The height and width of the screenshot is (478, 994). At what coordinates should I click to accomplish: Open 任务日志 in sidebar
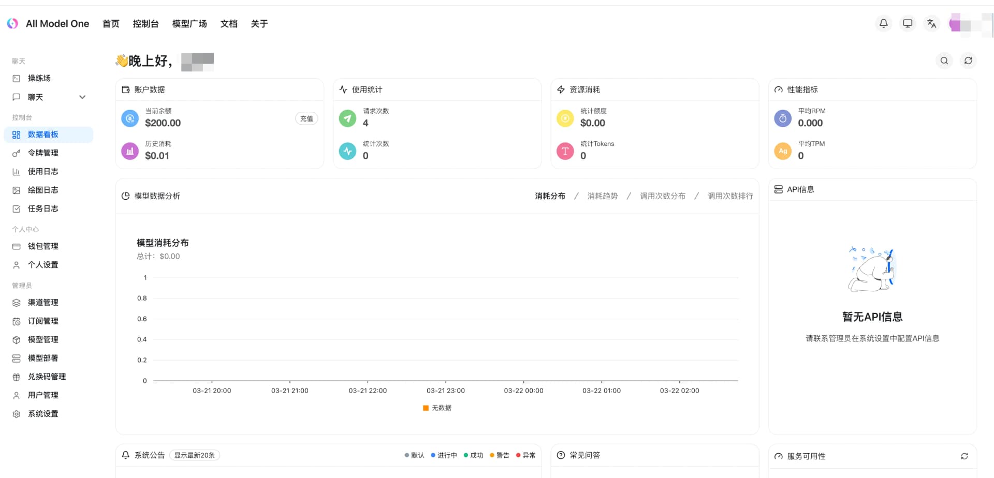pos(49,209)
